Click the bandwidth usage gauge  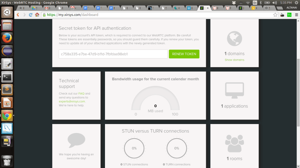pos(155,100)
